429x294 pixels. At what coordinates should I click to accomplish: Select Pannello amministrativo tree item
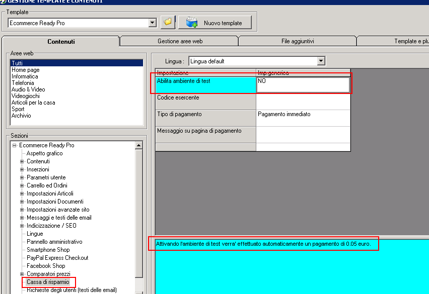54,242
